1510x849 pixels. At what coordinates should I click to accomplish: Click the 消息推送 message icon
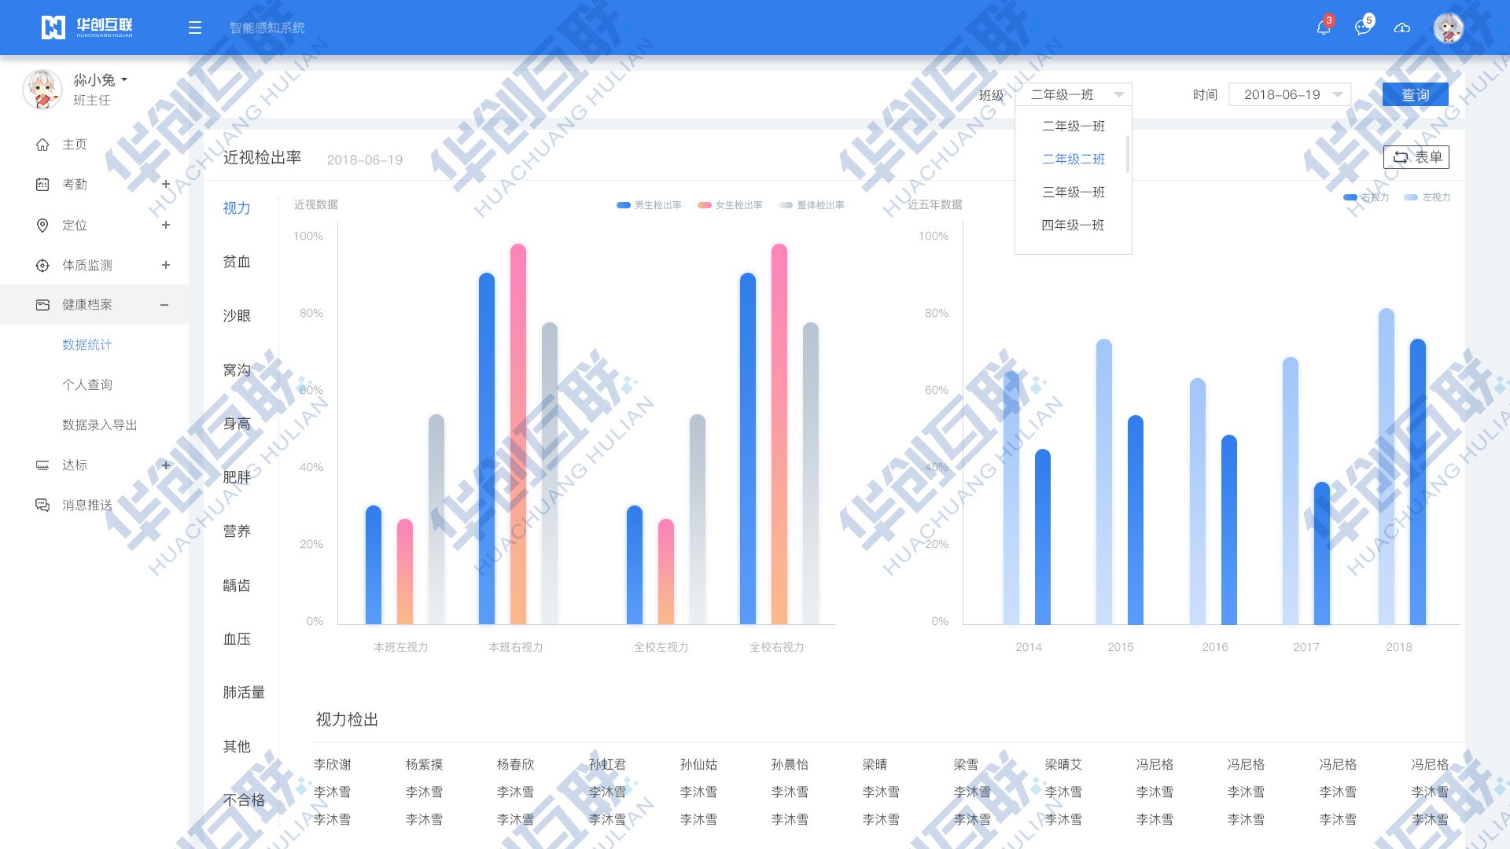42,505
